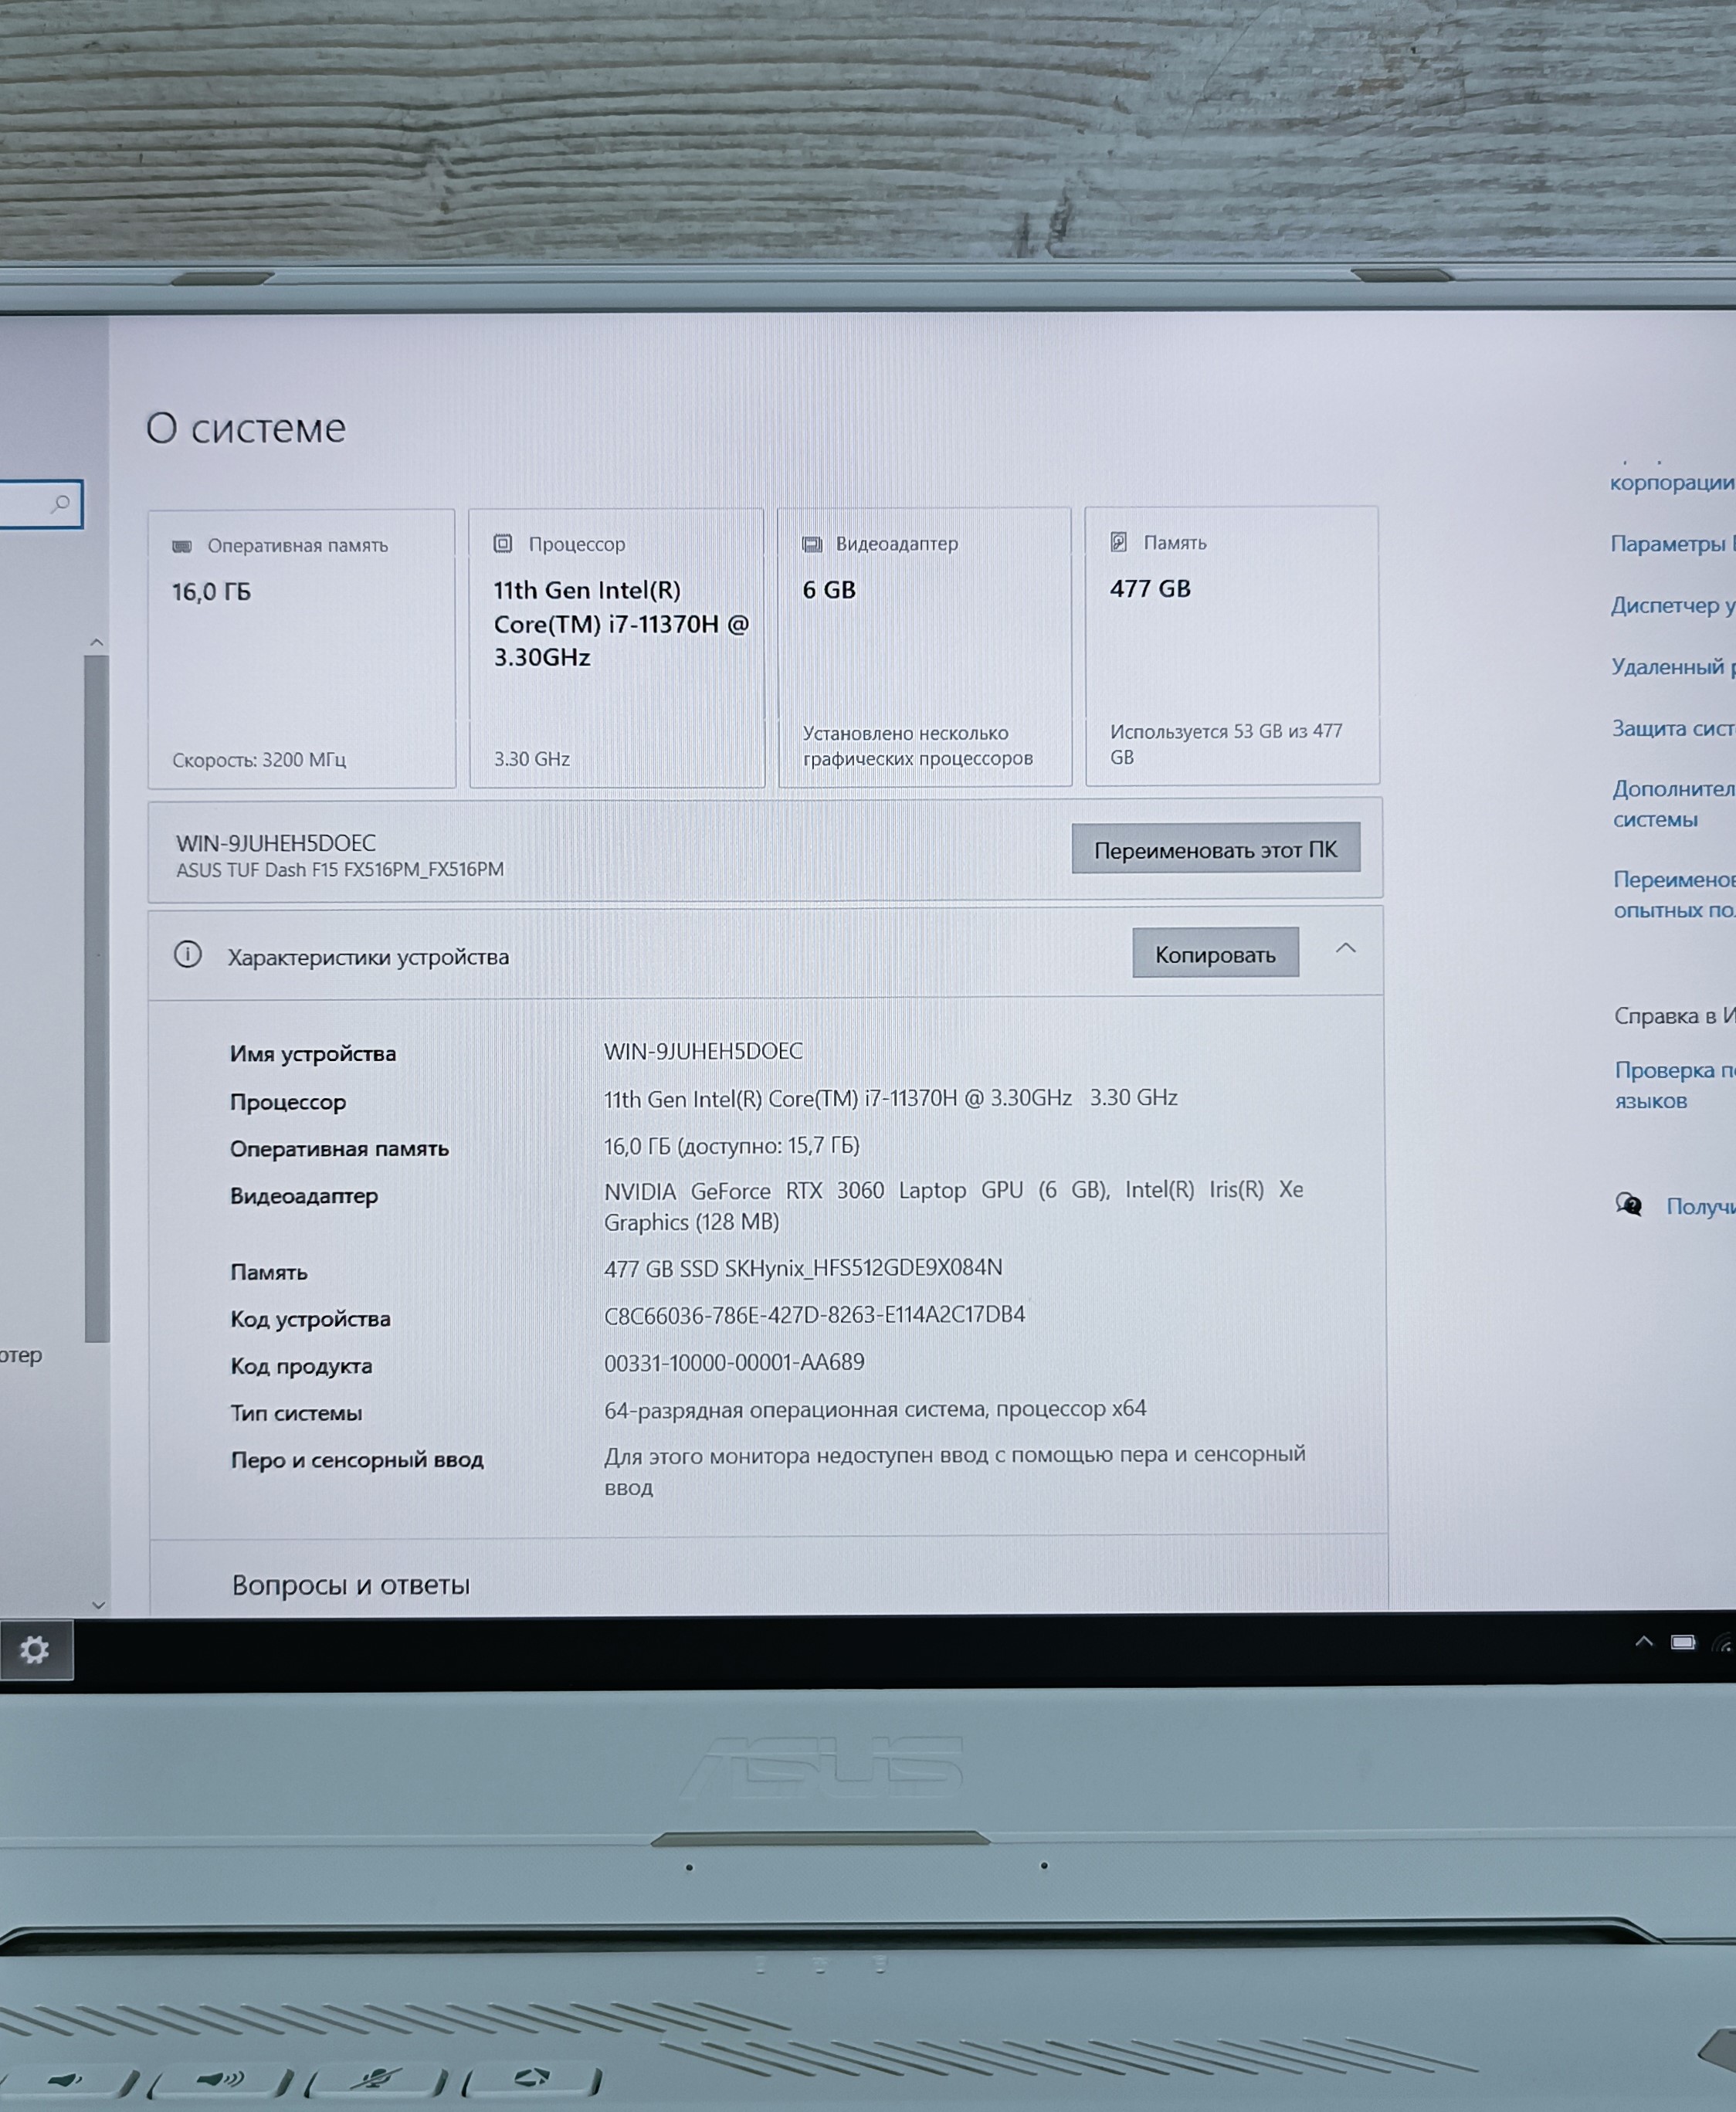Click the Видеоадаптер monitor icon
This screenshot has height=2112, width=1736.
(812, 544)
